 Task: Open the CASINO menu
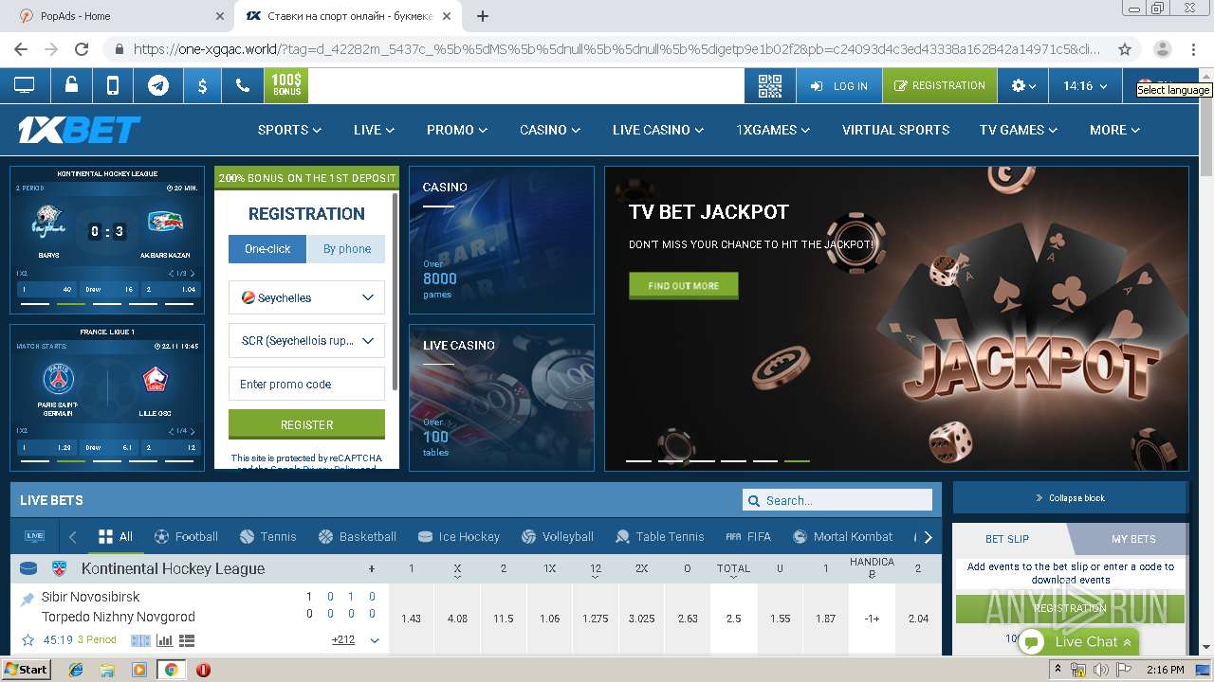point(550,130)
